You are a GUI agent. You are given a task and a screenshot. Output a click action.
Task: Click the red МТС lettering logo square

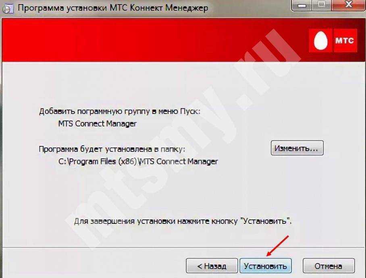pyautogui.click(x=345, y=40)
